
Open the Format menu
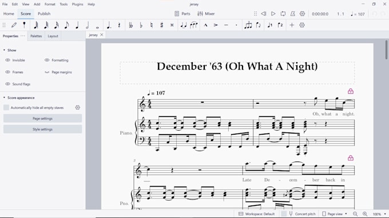50,4
